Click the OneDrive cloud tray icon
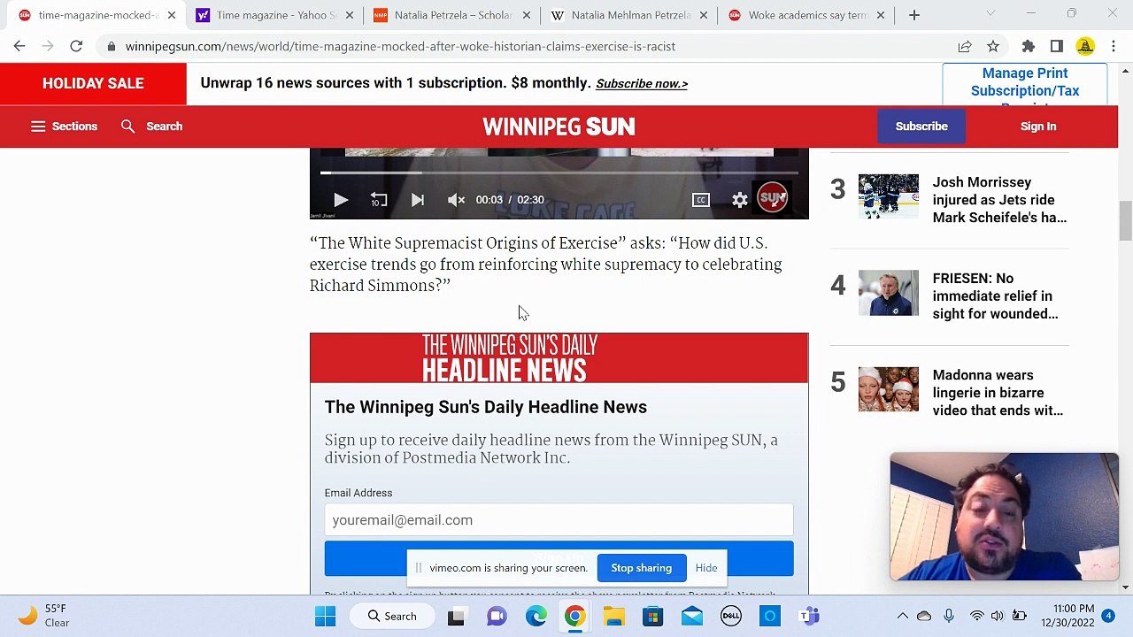 924,617
